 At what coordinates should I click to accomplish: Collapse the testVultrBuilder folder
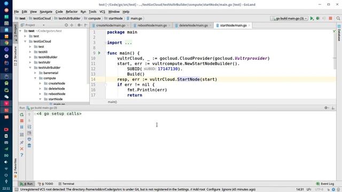30,68
